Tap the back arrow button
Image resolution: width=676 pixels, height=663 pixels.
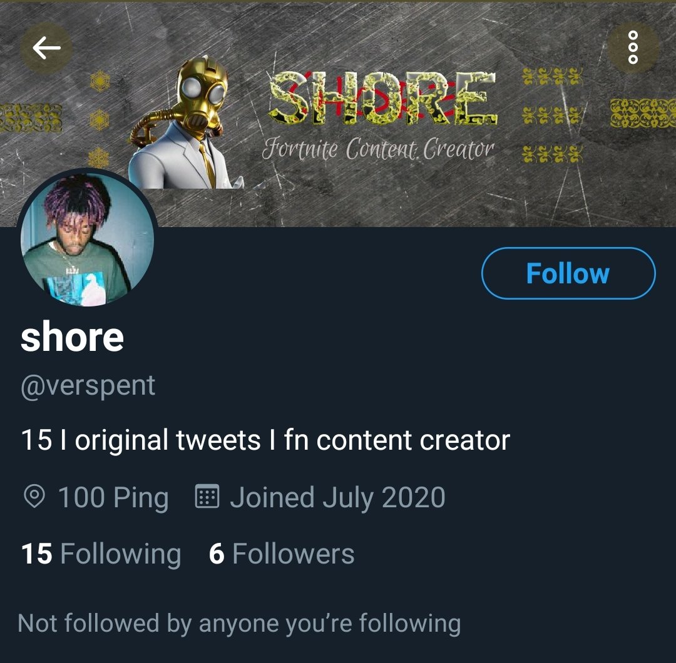46,48
